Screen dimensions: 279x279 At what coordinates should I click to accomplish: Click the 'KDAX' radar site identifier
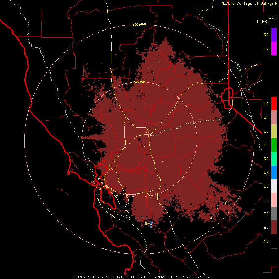159,277
